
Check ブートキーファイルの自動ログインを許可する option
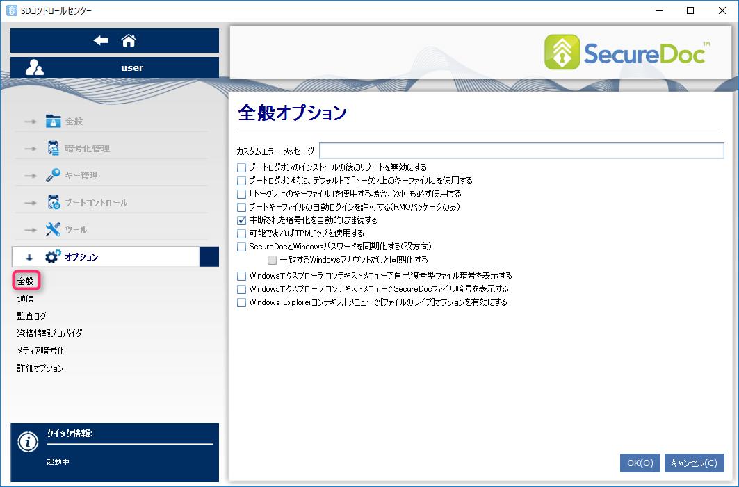pos(242,207)
